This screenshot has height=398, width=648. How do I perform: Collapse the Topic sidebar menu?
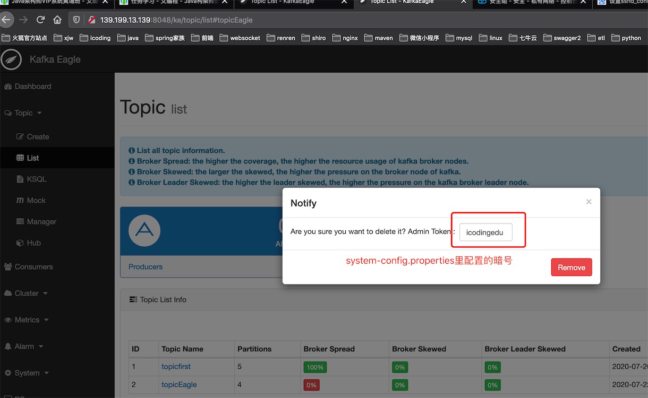(x=23, y=113)
